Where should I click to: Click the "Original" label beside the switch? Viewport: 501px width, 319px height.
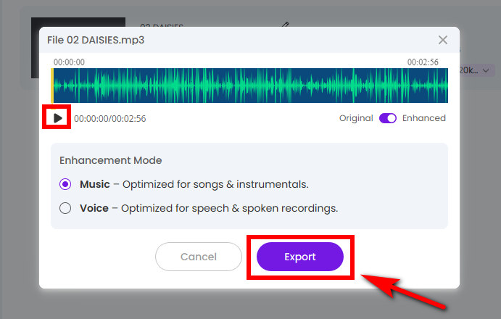pos(356,118)
